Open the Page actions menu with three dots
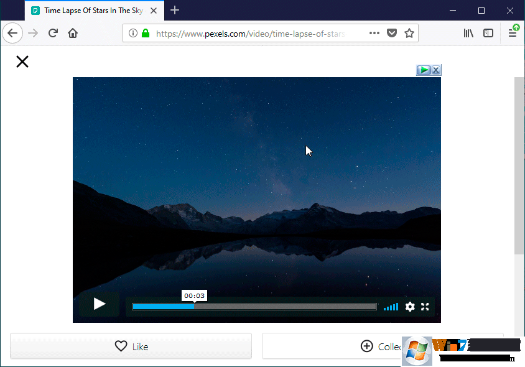The image size is (525, 367). tap(374, 32)
